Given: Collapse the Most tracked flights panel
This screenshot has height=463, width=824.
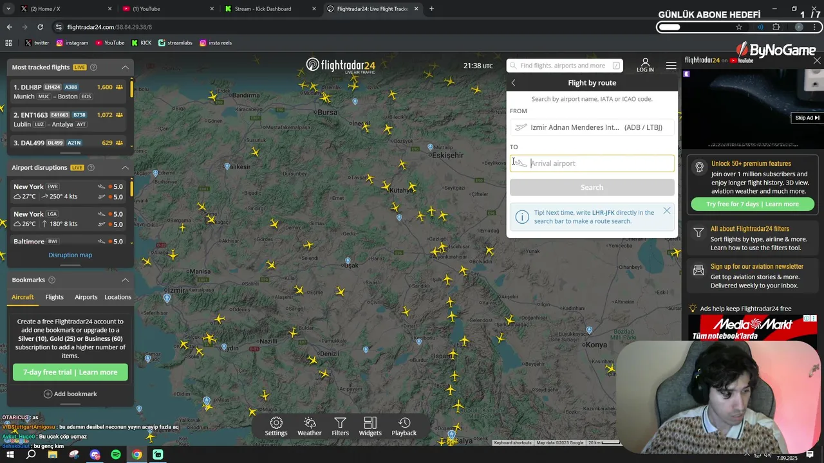Looking at the screenshot, I should (x=125, y=67).
